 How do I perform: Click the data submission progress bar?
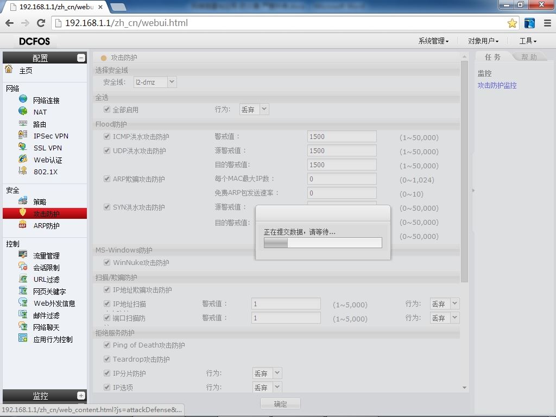coord(323,243)
